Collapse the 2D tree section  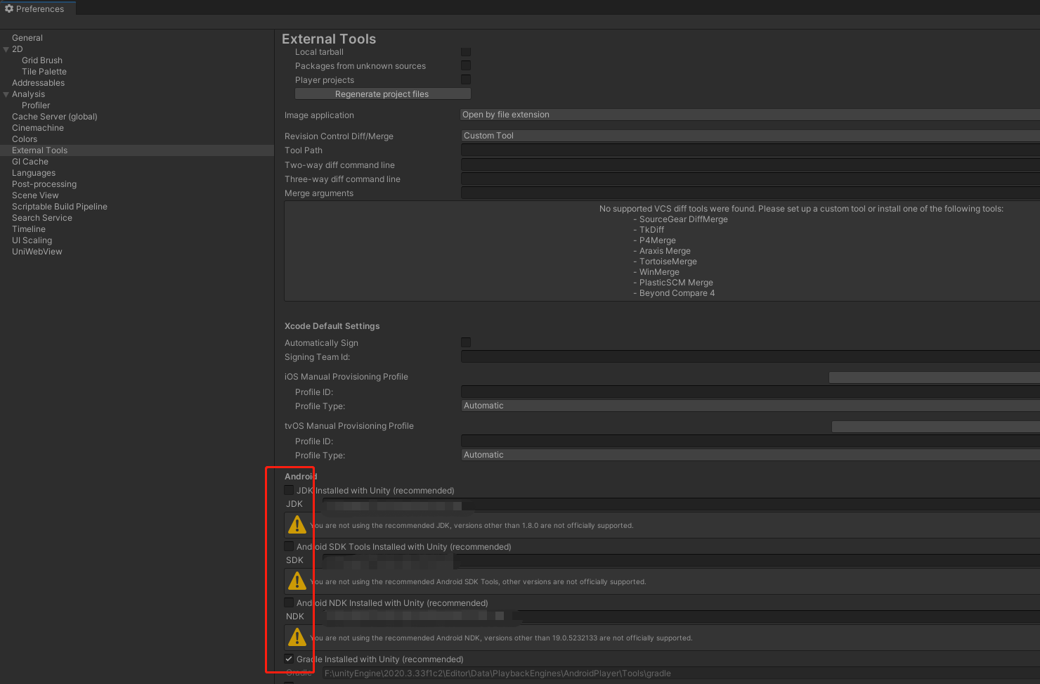tap(6, 49)
